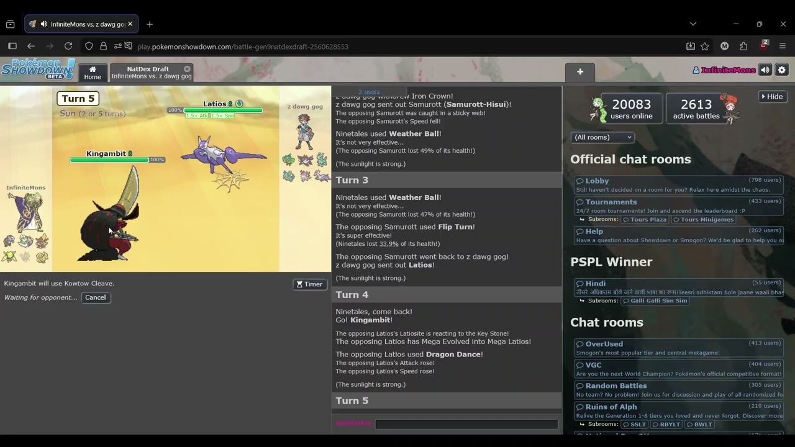
Task: Collapse the room list with Hide
Action: pyautogui.click(x=771, y=96)
